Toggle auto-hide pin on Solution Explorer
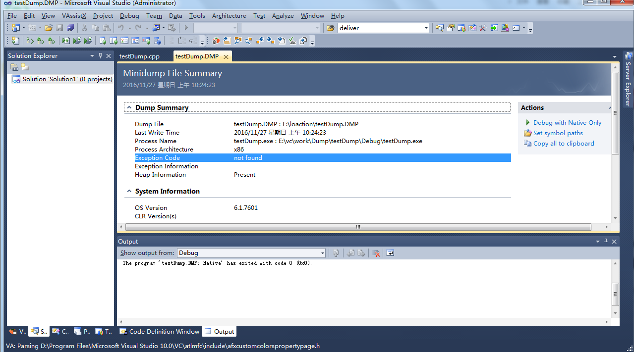 click(x=100, y=56)
